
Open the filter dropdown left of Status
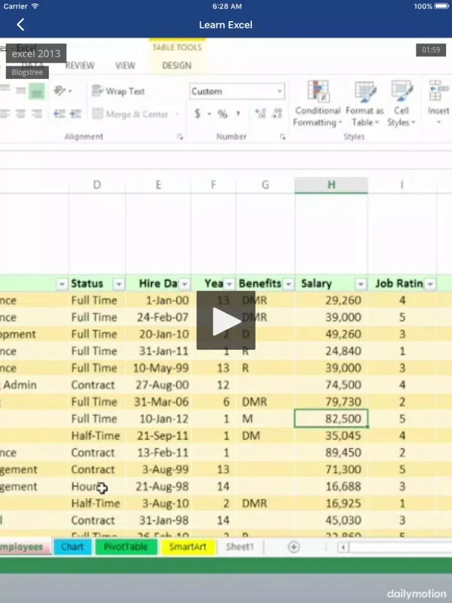click(61, 284)
